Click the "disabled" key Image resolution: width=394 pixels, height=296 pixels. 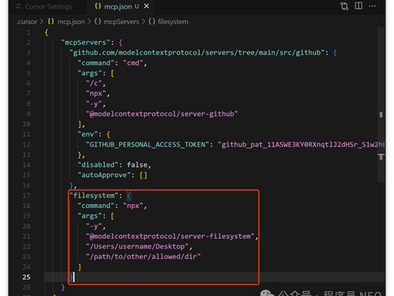point(98,165)
